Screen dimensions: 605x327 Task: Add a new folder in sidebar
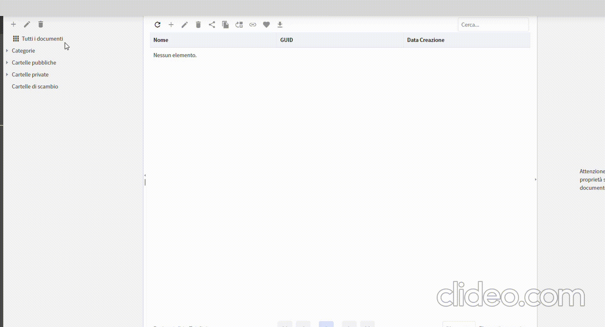14,24
